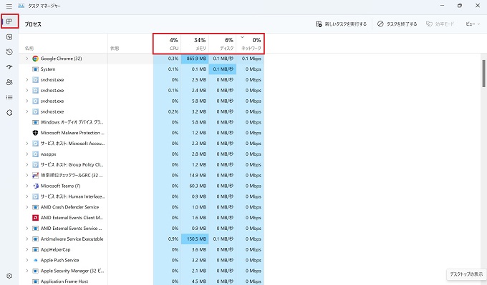Sort by Memory (メモリ) column header
The width and height of the screenshot is (487, 285).
tap(195, 44)
